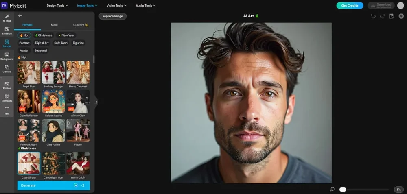This screenshot has height=194, width=407.
Task: Toggle the Christmas style filter chip
Action: click(43, 35)
